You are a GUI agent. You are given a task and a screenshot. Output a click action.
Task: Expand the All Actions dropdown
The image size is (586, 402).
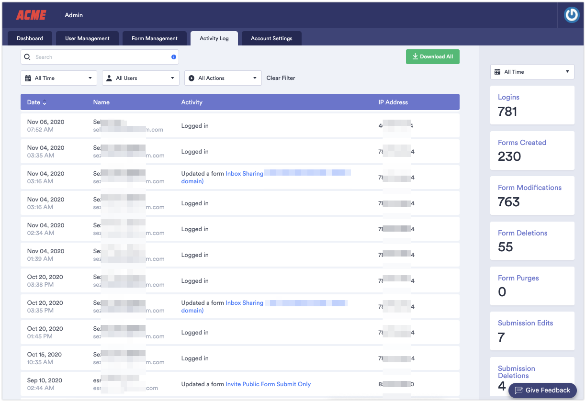pos(255,78)
